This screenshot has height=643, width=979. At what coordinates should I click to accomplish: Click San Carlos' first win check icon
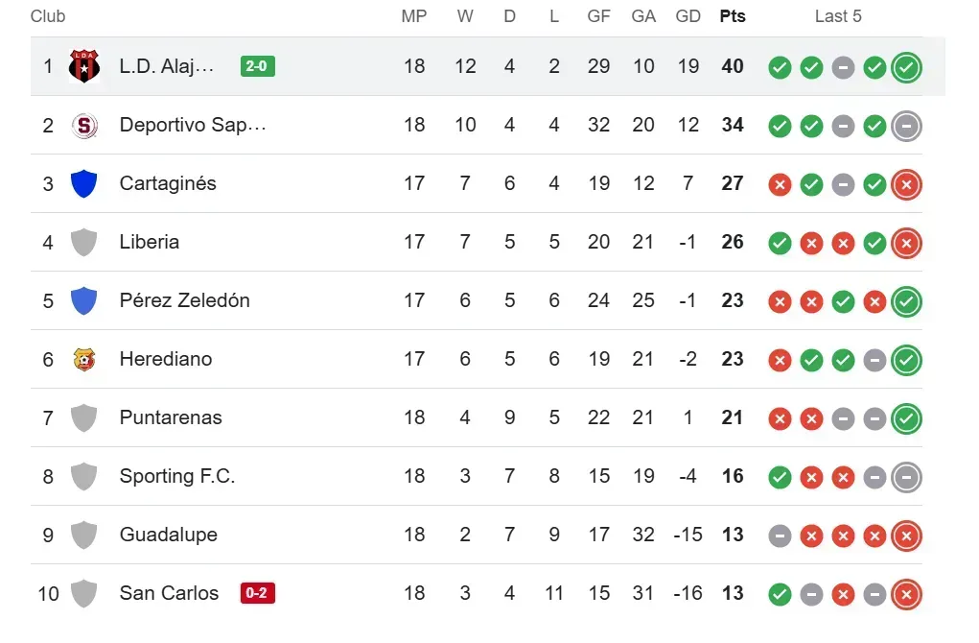pyautogui.click(x=780, y=594)
